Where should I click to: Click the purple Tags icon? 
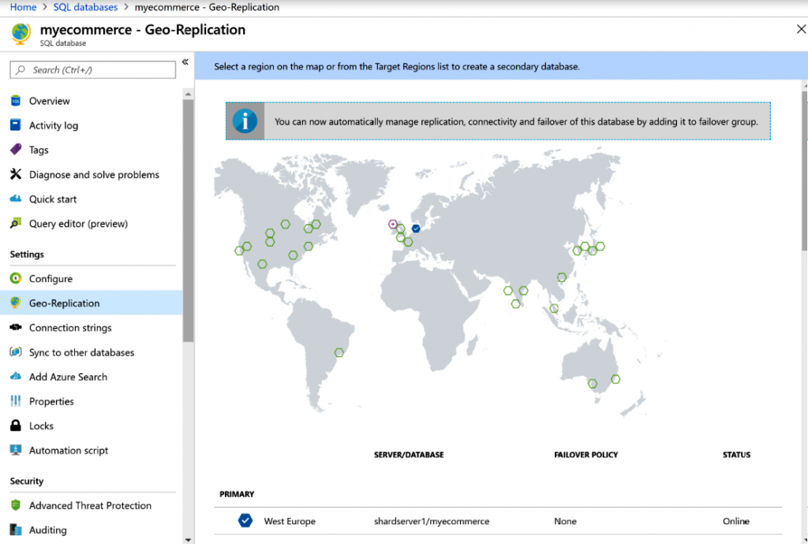pyautogui.click(x=15, y=150)
